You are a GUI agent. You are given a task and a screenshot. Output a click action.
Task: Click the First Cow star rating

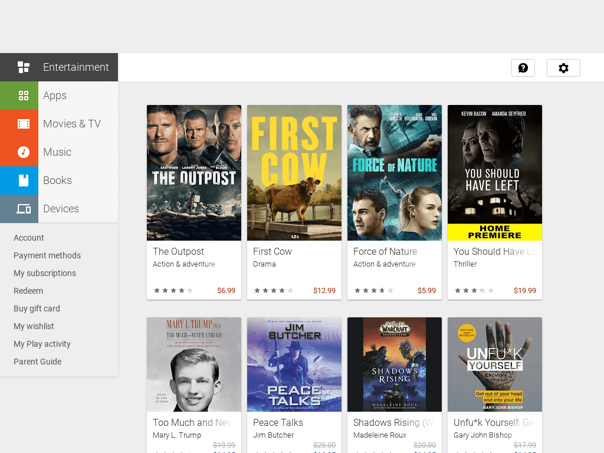[274, 290]
